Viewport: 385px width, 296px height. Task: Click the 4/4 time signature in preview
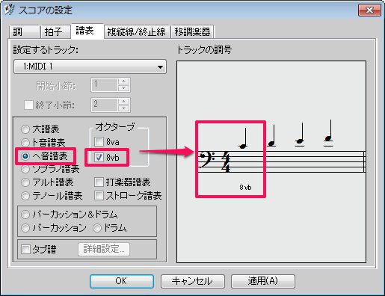point(226,161)
